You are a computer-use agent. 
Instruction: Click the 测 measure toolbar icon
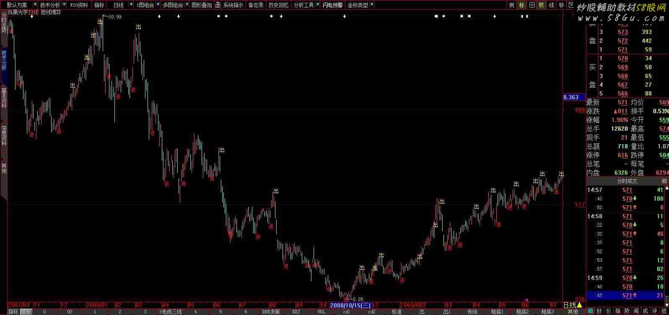512,5
